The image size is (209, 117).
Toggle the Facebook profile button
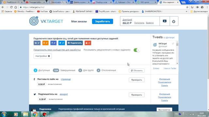(x=54, y=43)
